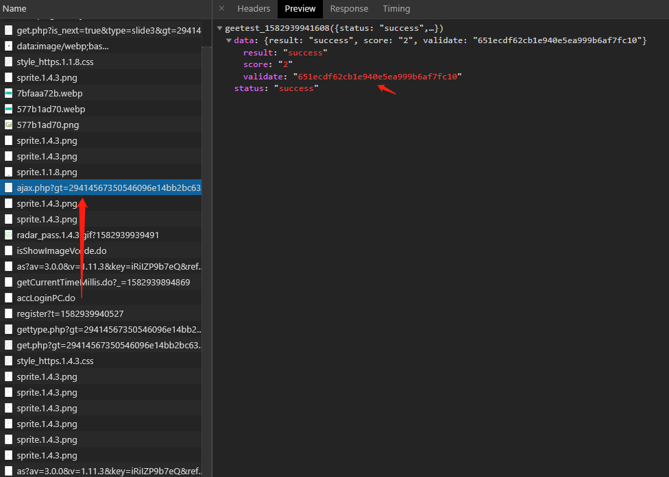Collapse the geetest_1582939941608 response object
This screenshot has width=669, height=477.
tap(220, 28)
